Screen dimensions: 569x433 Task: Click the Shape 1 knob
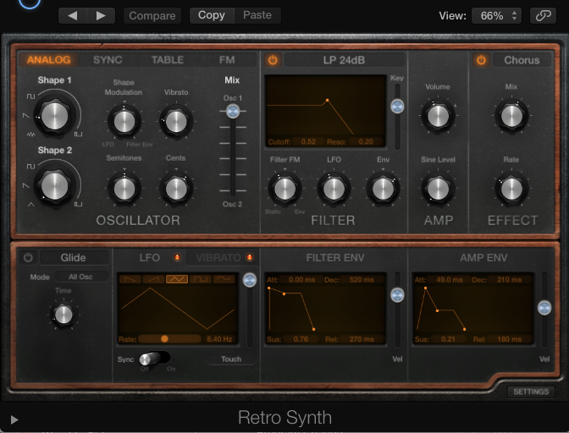55,116
